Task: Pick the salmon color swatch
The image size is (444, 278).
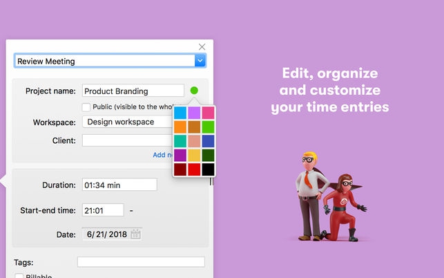Action: [194, 141]
